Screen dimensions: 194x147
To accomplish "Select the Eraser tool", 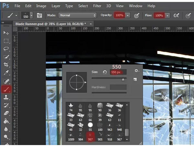I will pyautogui.click(x=6, y=113).
